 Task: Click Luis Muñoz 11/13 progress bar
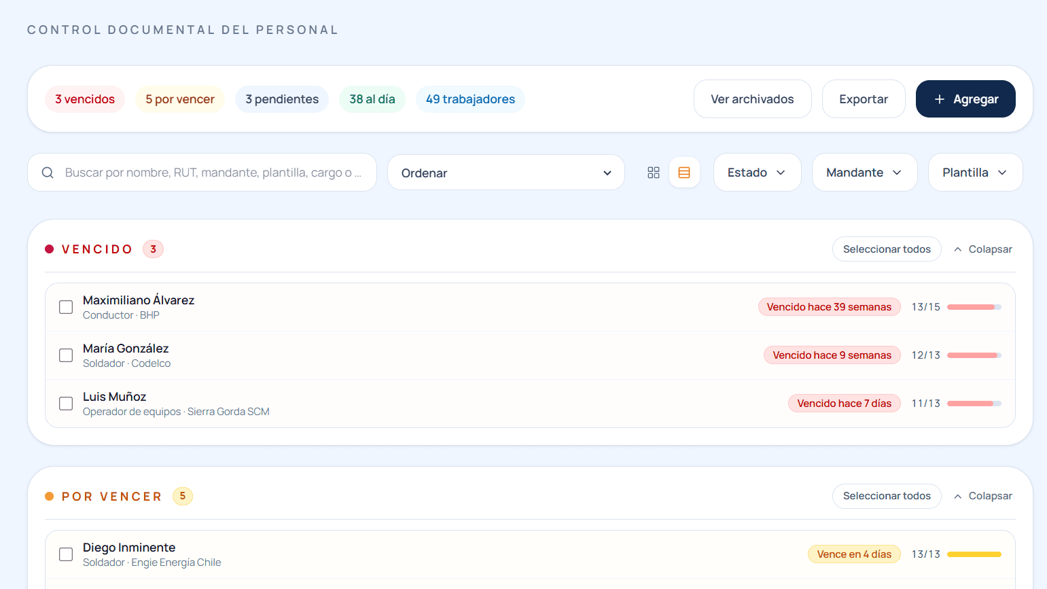(x=974, y=404)
